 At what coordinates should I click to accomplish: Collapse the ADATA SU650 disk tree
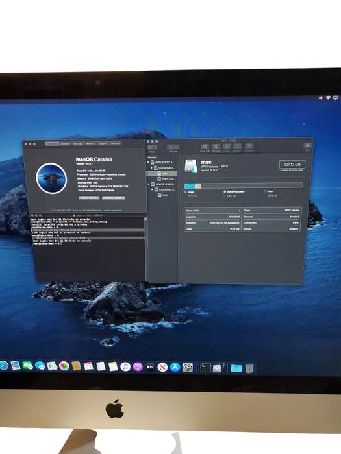click(x=149, y=184)
